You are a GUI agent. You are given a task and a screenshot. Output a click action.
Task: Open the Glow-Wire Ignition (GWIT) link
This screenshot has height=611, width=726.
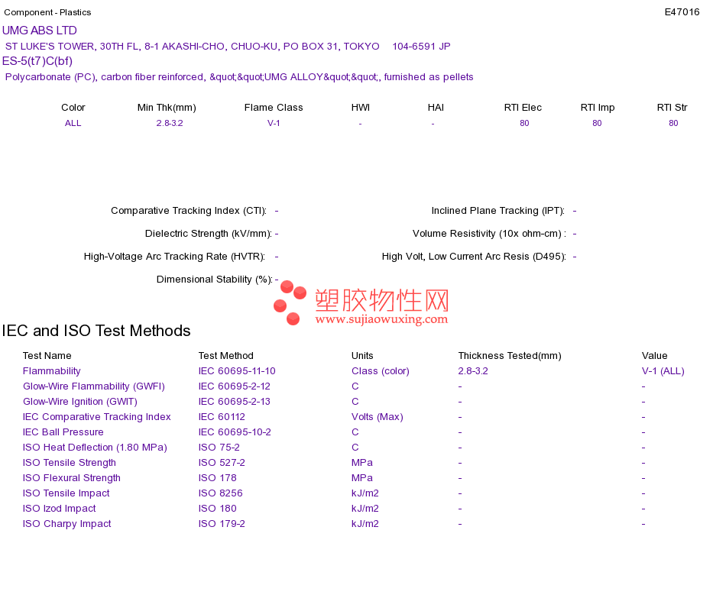click(80, 401)
